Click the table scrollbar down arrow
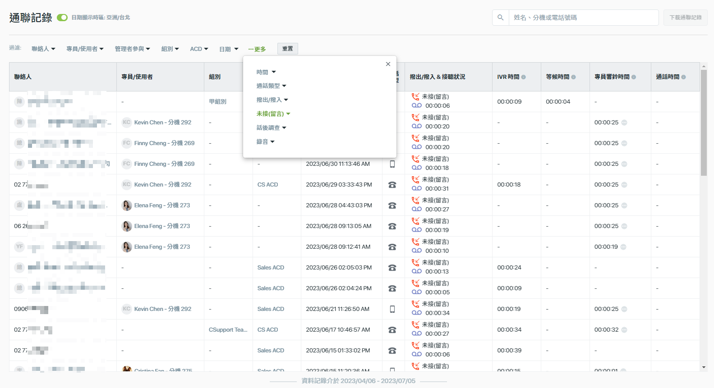 click(704, 367)
